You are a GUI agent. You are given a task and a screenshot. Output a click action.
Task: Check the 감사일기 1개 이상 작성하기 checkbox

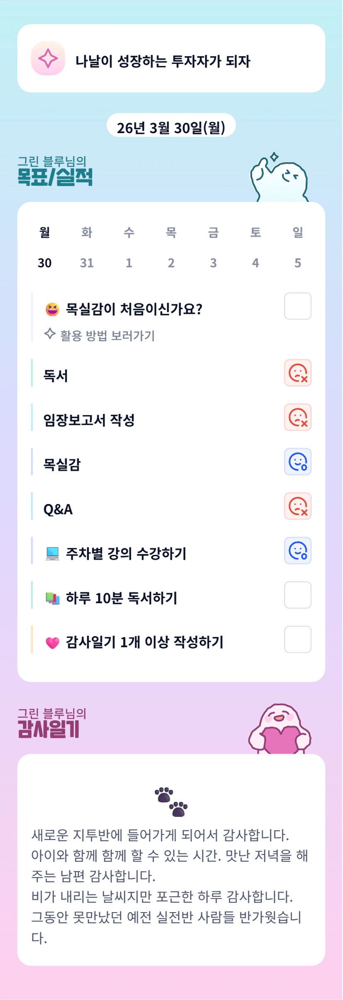pos(297,639)
